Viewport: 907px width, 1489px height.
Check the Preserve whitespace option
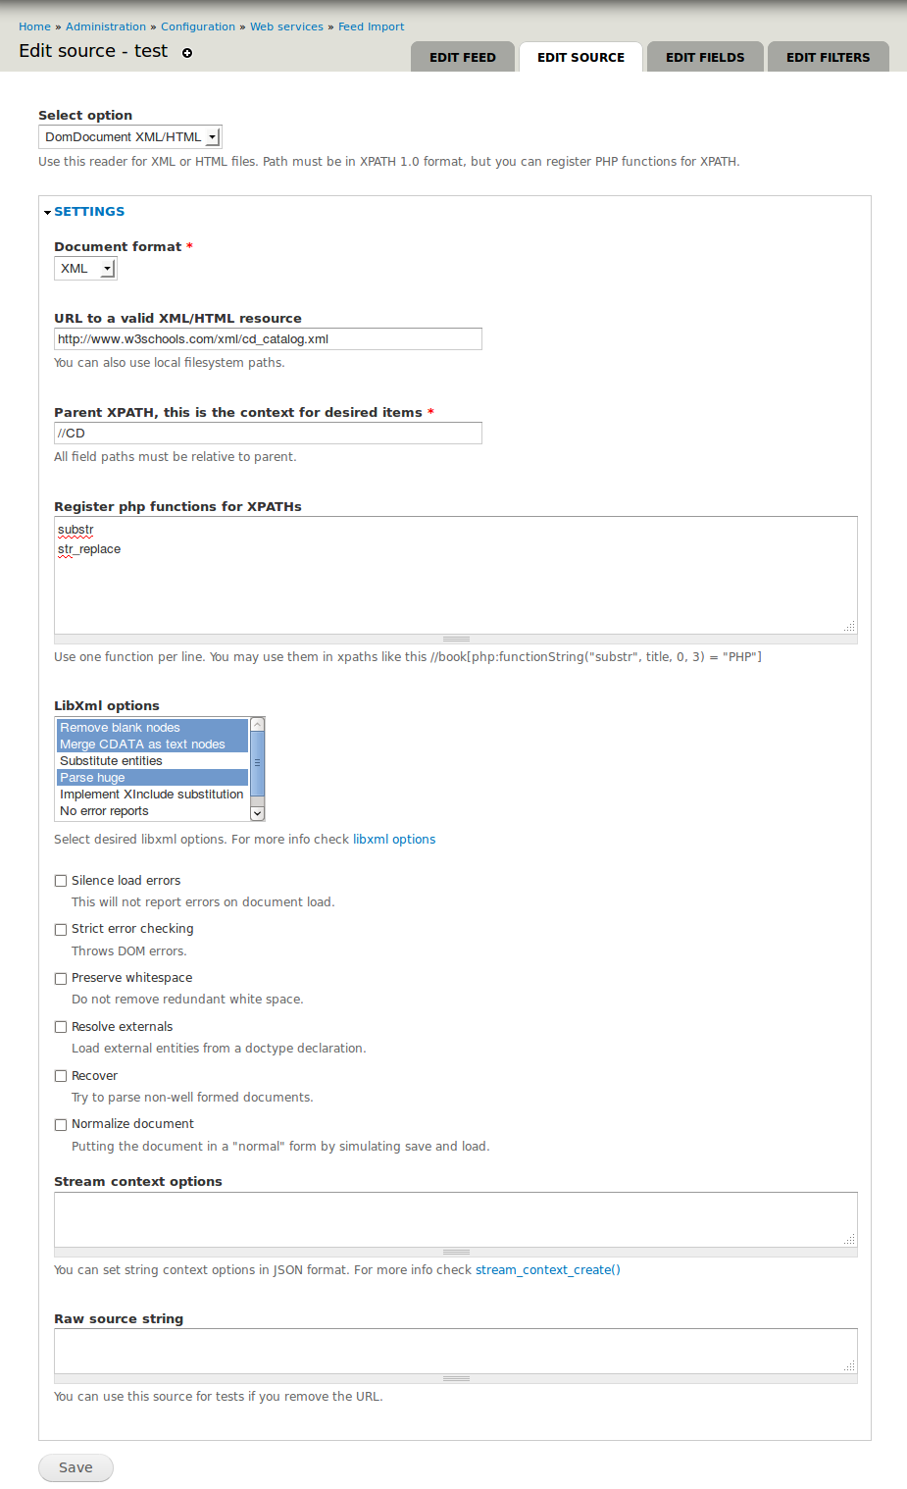coord(61,978)
